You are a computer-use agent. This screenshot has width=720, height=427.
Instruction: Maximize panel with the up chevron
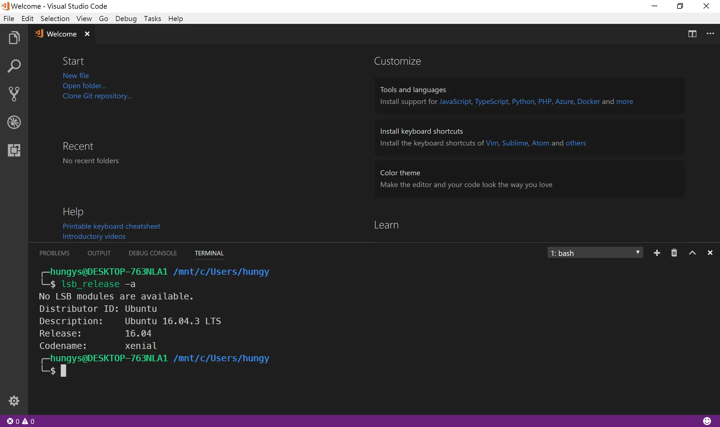(x=692, y=253)
